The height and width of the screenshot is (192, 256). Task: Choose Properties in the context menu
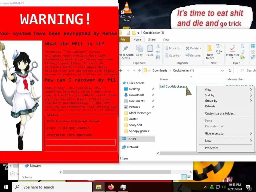click(x=225, y=148)
